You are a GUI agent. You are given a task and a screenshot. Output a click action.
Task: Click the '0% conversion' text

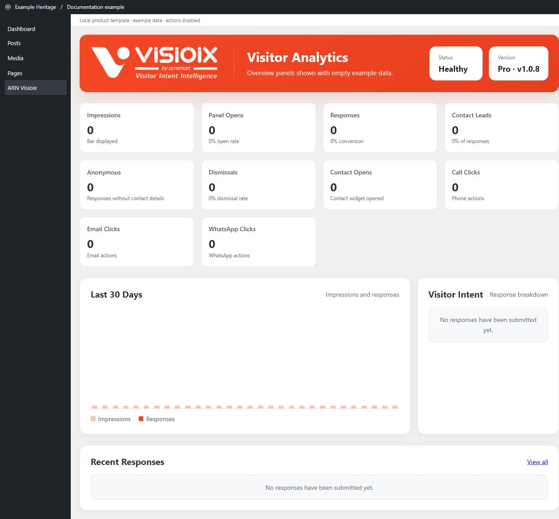pyautogui.click(x=347, y=141)
